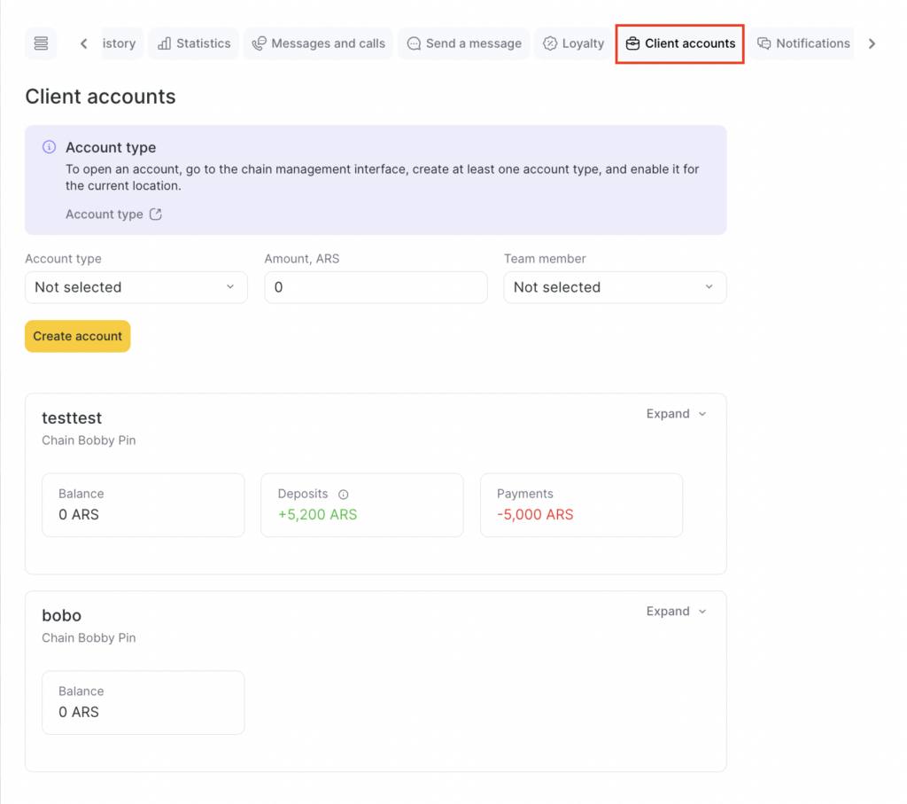Click the info icon in Account type banner
Image resolution: width=907 pixels, height=804 pixels.
pyautogui.click(x=50, y=148)
